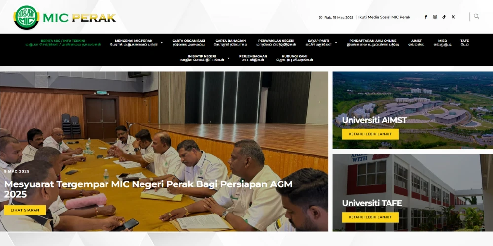
Task: Open the X (Twitter) icon
Action: [x=453, y=17]
